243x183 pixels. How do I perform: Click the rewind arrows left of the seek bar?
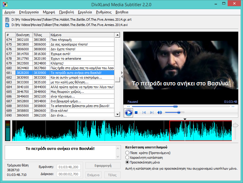128,106
